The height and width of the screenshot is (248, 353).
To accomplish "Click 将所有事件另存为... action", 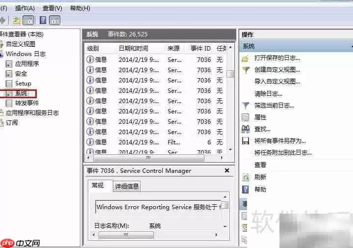I will tap(280, 141).
